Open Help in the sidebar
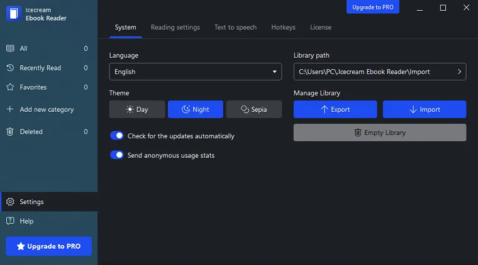 pos(49,221)
